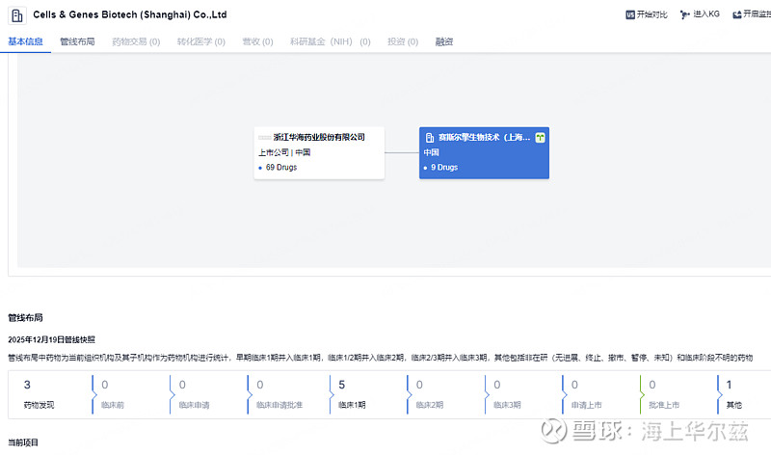Click the 开始对比 compare icon

coord(630,14)
